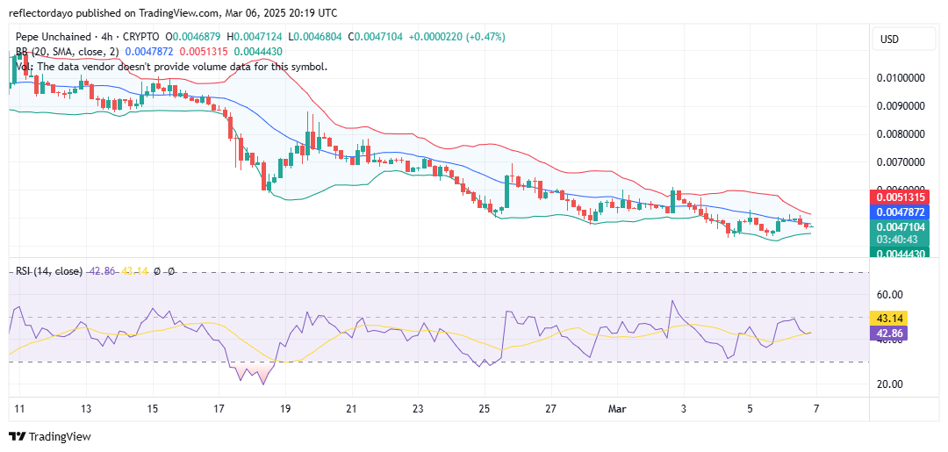The image size is (948, 452).
Task: Click the date label 25 on time axis
Action: click(x=485, y=408)
